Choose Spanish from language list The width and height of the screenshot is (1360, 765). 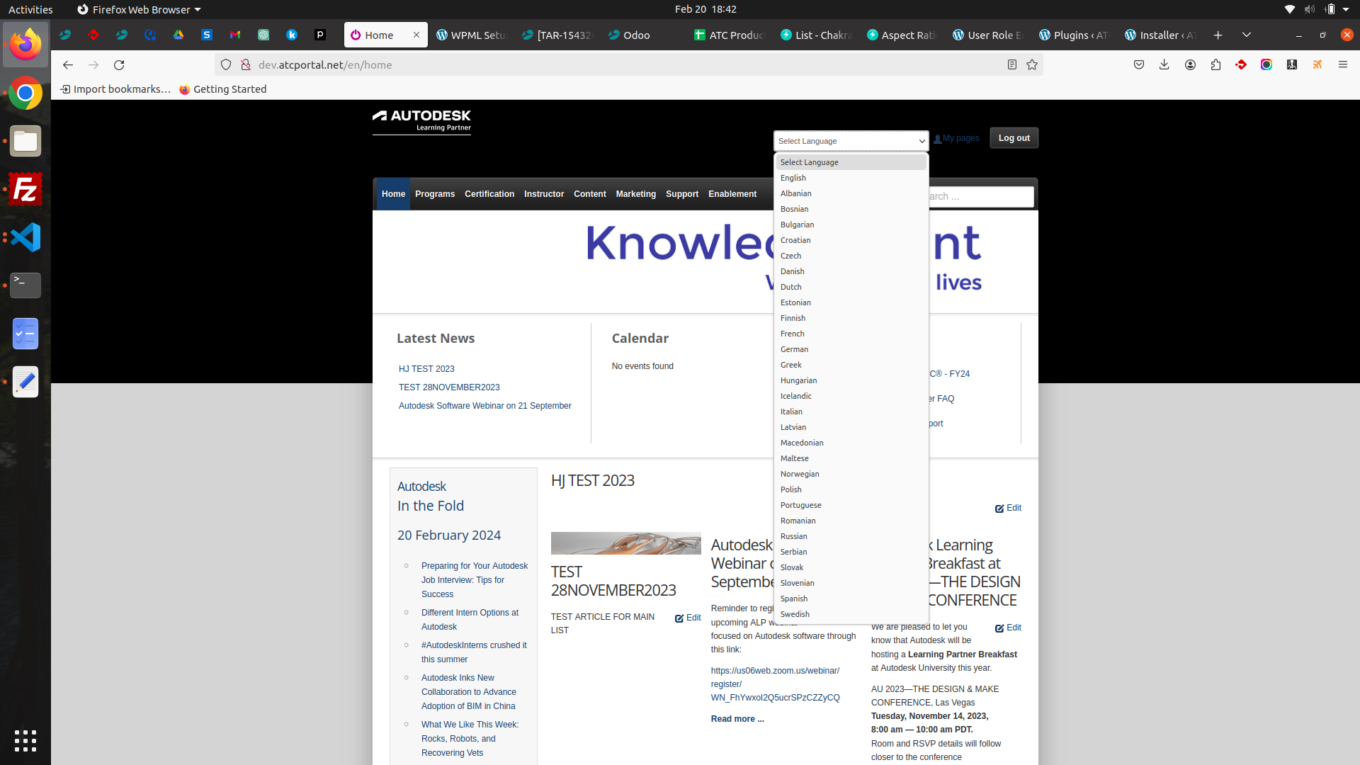pyautogui.click(x=851, y=599)
